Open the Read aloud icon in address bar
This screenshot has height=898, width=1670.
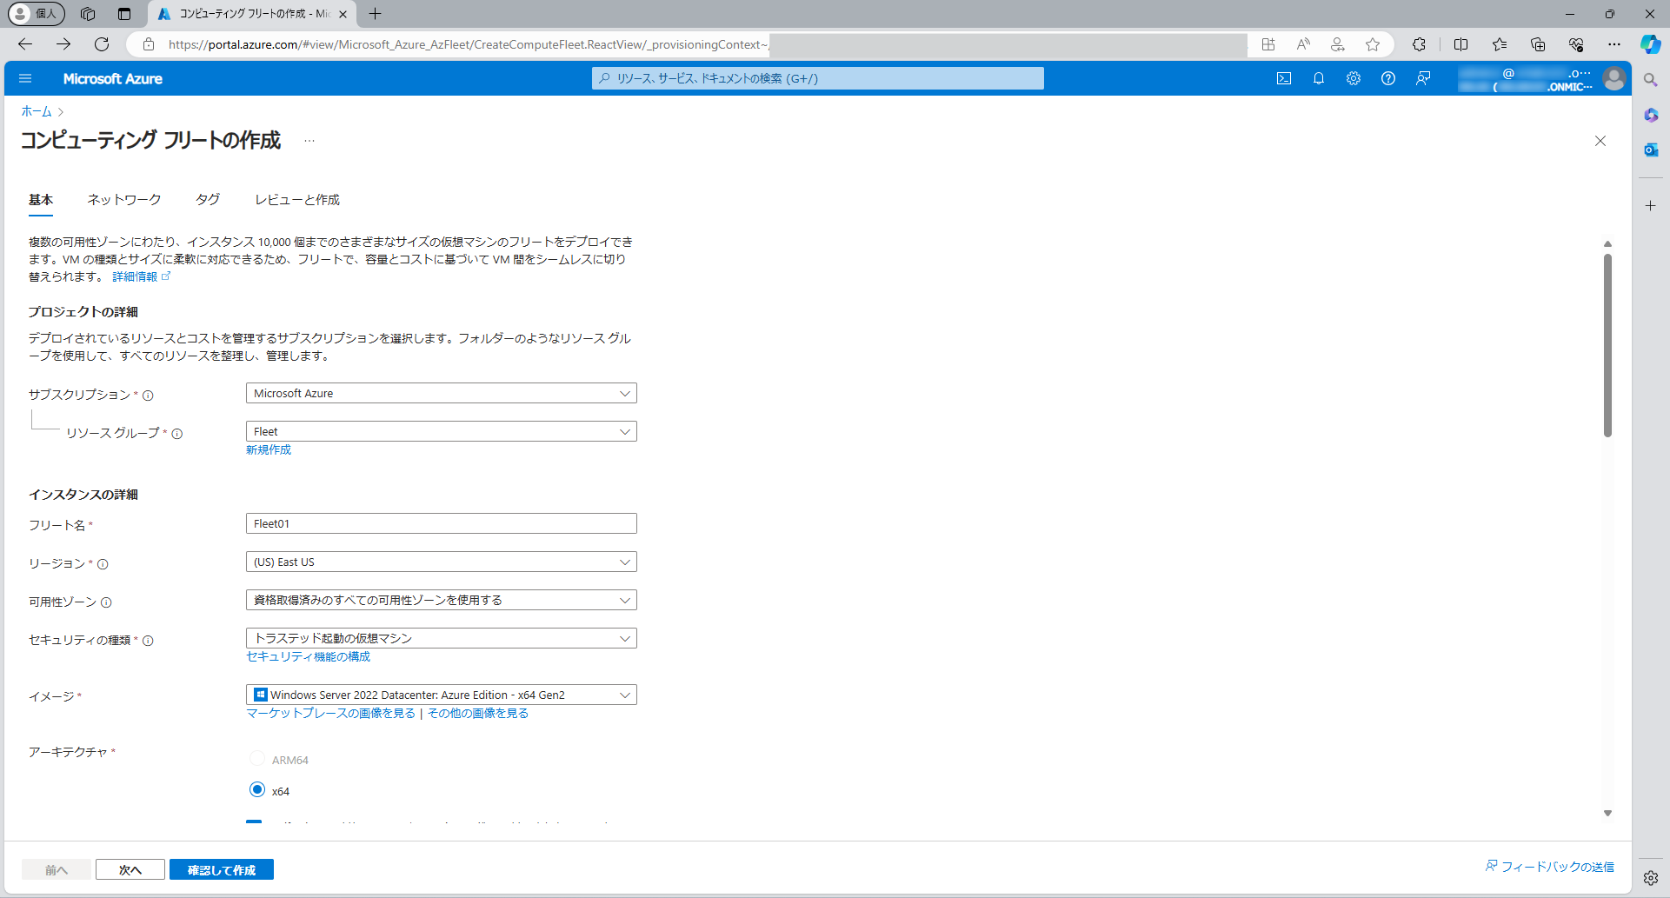pos(1303,44)
